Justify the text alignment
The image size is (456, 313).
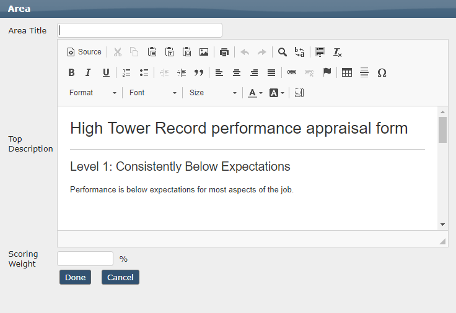click(x=271, y=72)
